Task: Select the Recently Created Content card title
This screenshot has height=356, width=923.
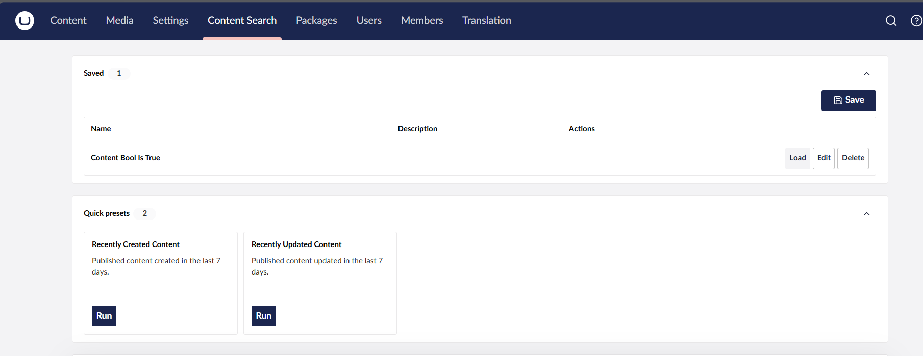Action: click(x=136, y=244)
